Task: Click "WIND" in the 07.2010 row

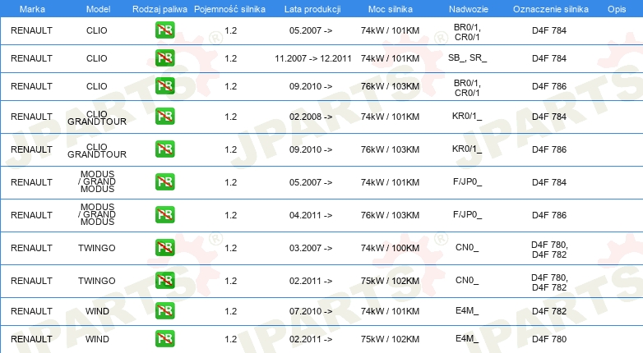Action: point(97,311)
